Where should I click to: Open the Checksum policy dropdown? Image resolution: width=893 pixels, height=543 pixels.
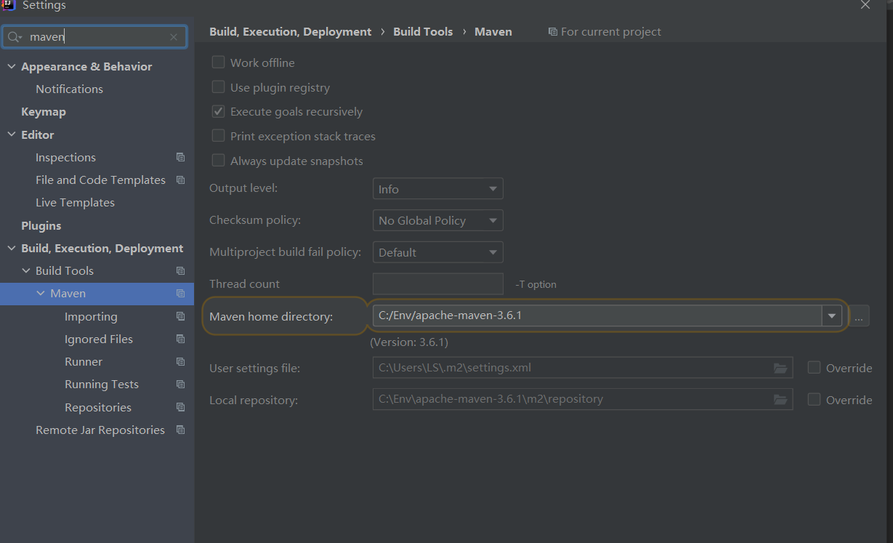(x=437, y=221)
